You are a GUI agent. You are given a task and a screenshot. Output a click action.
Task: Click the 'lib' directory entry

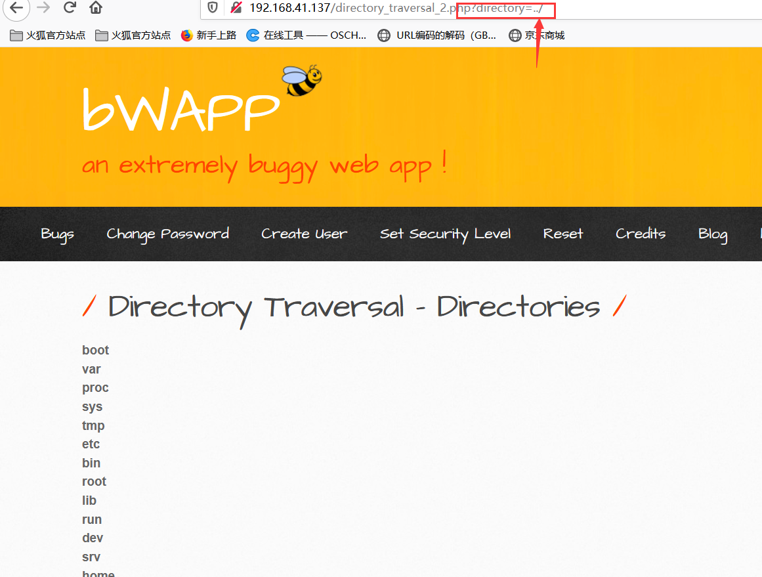(89, 500)
